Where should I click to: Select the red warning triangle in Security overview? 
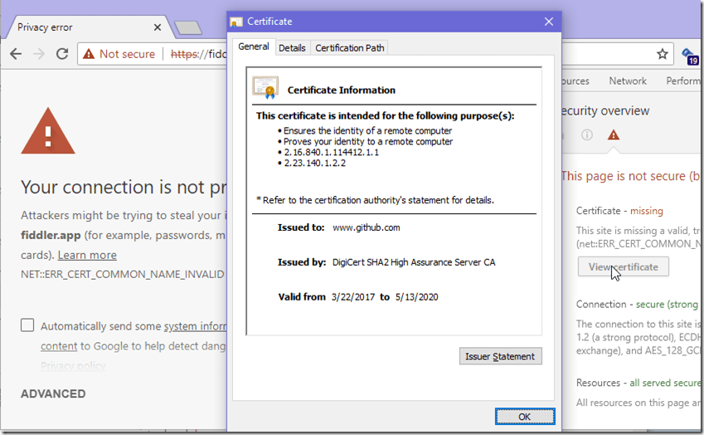pos(613,134)
